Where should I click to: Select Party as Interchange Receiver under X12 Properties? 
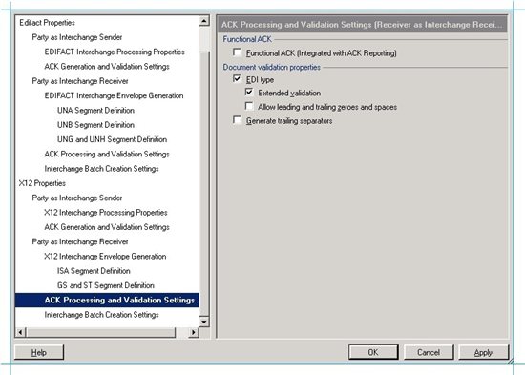(x=80, y=241)
